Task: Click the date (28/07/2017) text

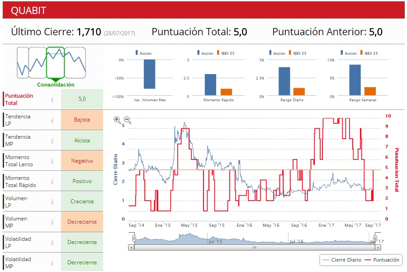Action: [x=119, y=33]
